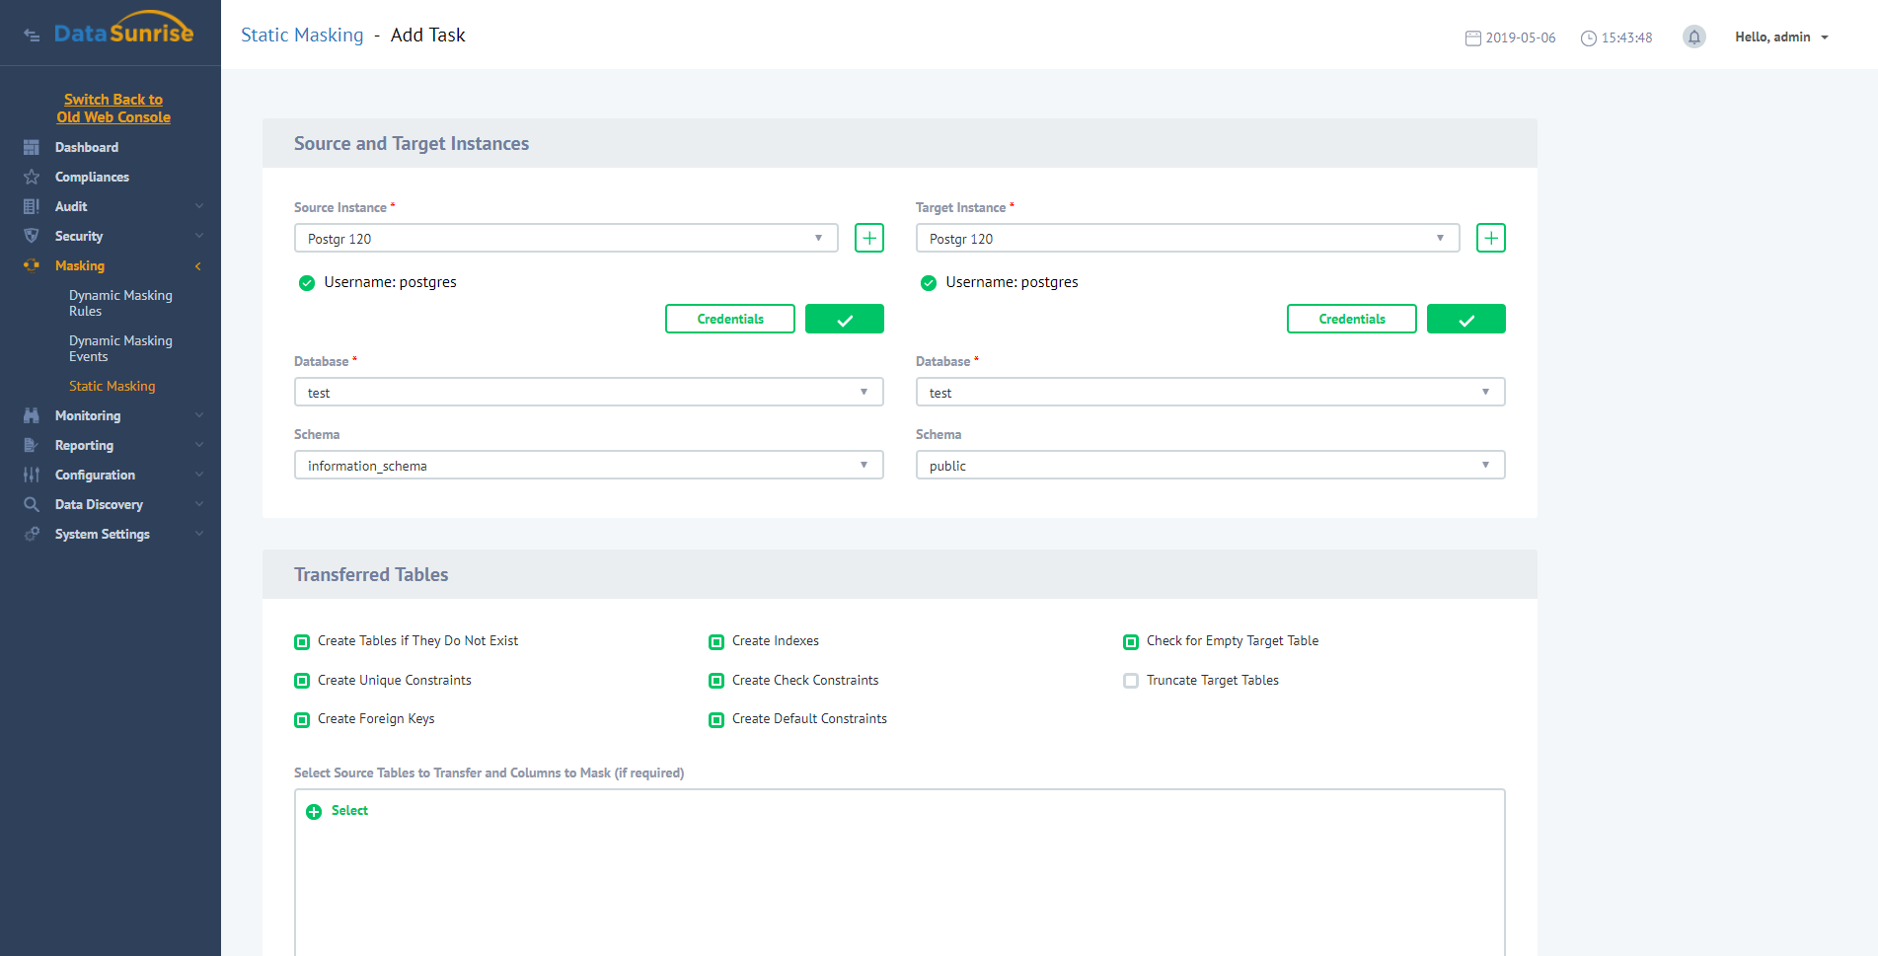Click the calendar icon next to the date
Viewport: 1878px width, 956px height.
coord(1471,37)
